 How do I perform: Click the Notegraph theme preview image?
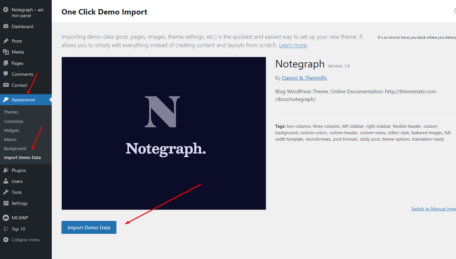point(164,133)
